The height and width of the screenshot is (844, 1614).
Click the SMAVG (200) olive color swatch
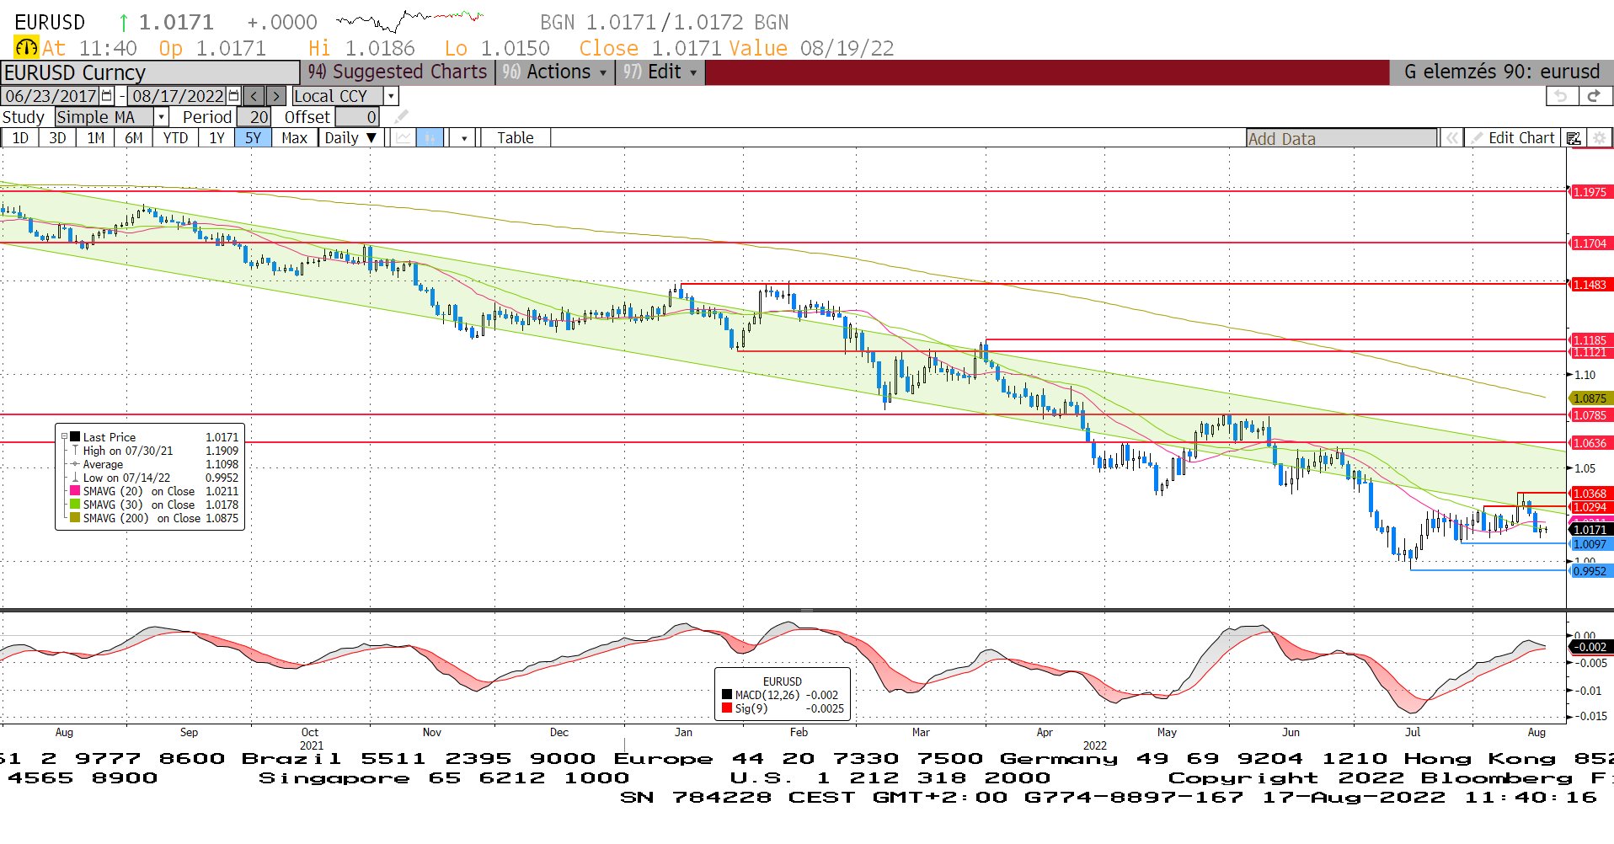[x=75, y=517]
